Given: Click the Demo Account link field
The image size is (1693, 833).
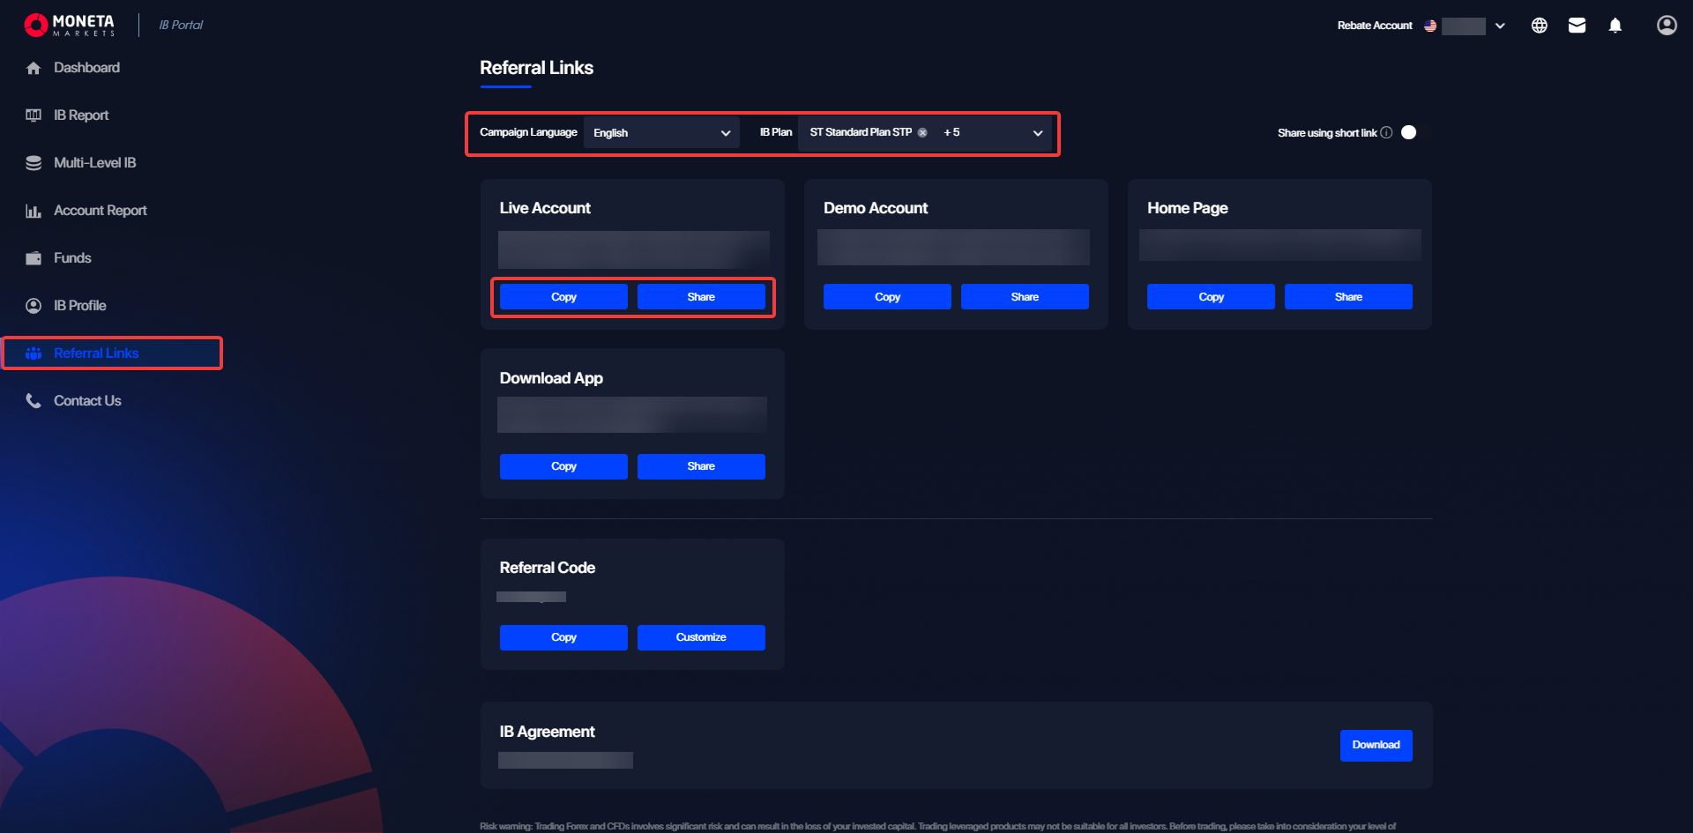Looking at the screenshot, I should point(953,247).
